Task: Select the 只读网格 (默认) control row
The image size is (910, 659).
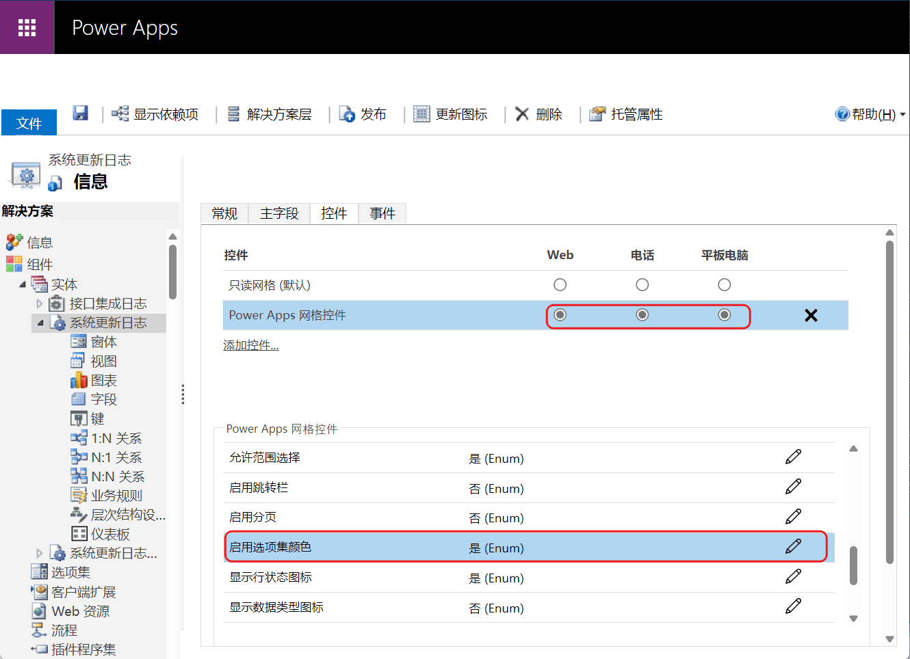Action: pos(536,285)
